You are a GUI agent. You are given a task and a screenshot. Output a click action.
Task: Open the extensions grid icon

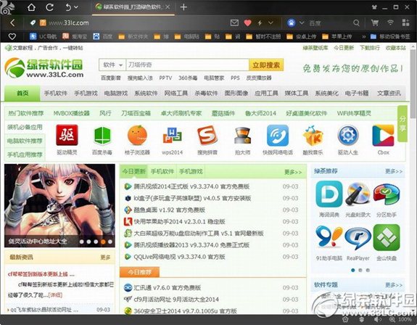tap(405, 22)
